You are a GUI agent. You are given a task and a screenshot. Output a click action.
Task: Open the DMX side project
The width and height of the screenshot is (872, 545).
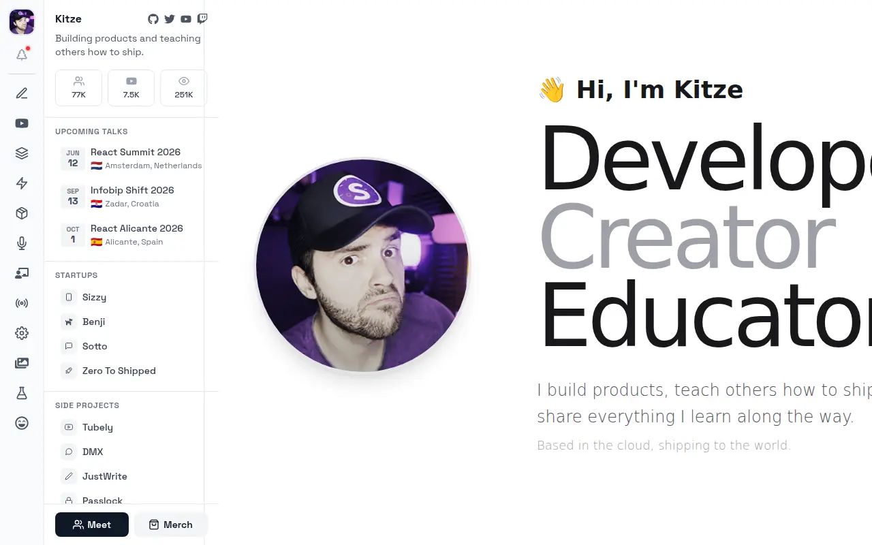pyautogui.click(x=131, y=452)
